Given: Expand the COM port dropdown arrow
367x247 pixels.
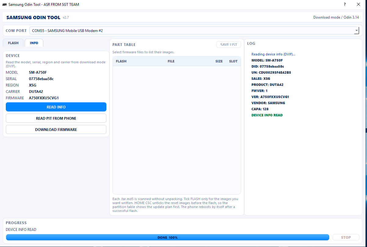Looking at the screenshot, I should 356,31.
